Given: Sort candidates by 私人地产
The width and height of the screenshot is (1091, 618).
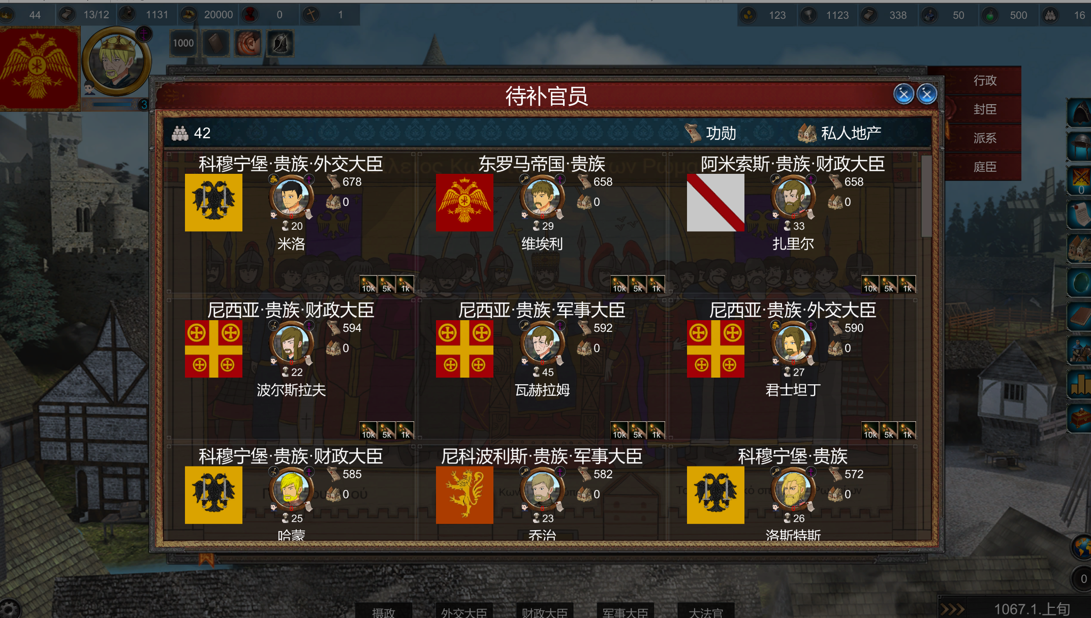Looking at the screenshot, I should [839, 133].
